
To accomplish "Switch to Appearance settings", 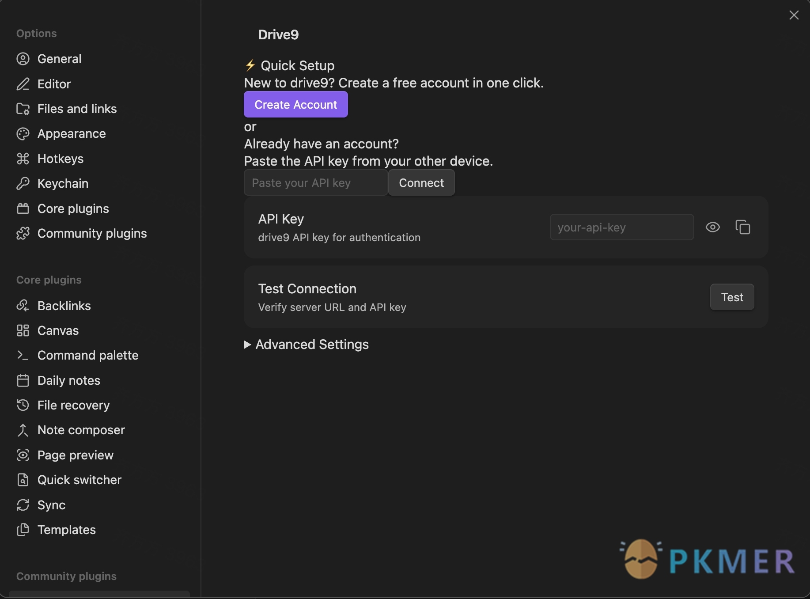I will coord(99,134).
